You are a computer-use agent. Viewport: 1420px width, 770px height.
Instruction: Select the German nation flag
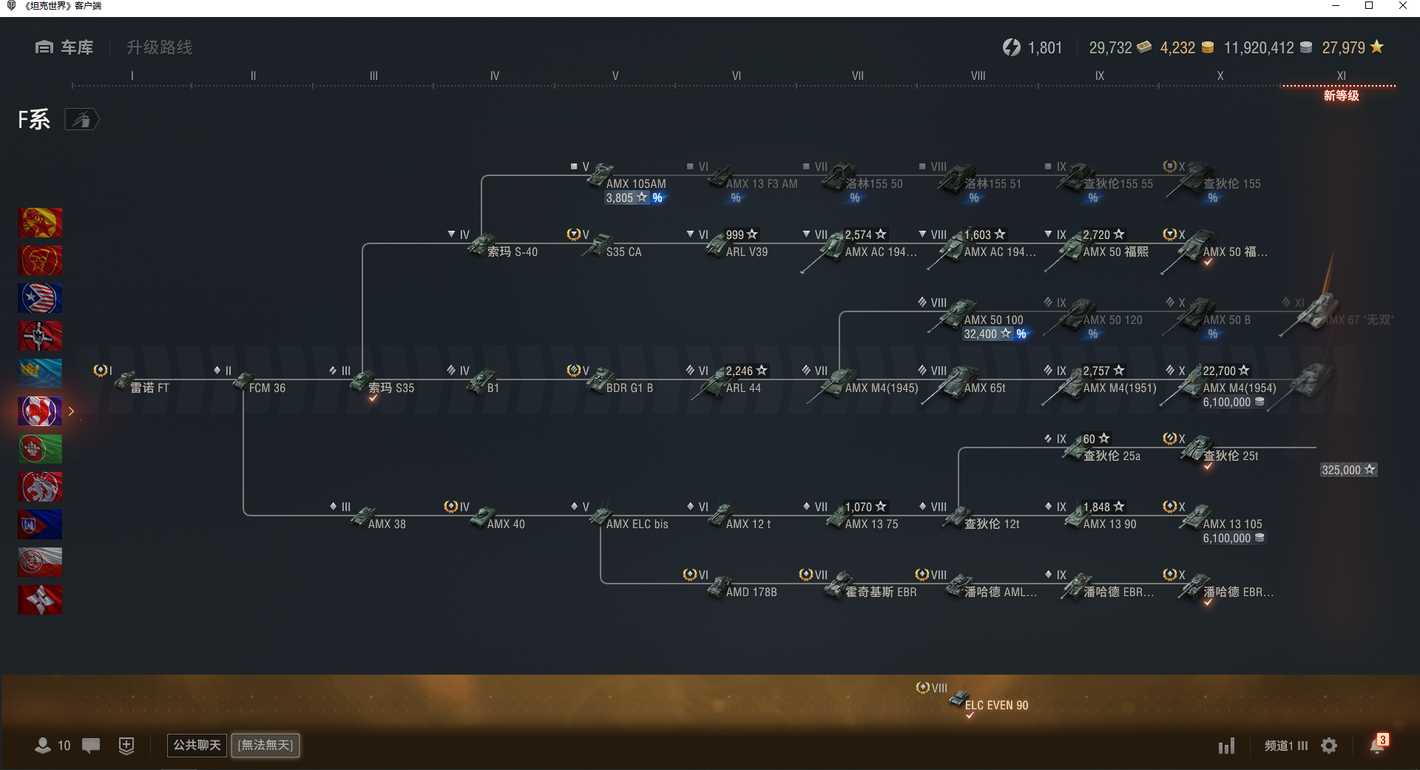coord(40,336)
